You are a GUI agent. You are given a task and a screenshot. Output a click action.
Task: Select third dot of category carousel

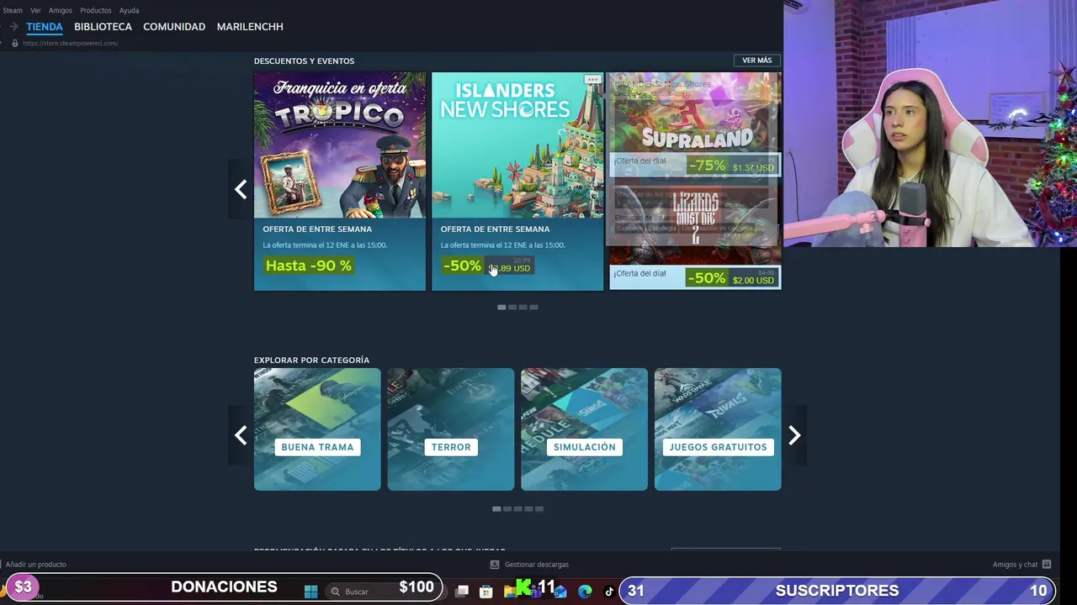click(x=517, y=509)
